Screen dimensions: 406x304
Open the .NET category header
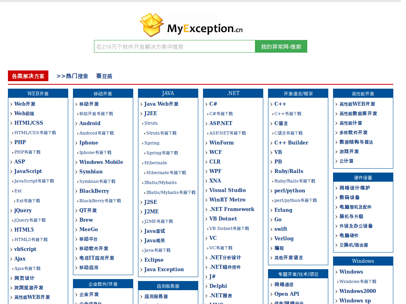click(233, 93)
